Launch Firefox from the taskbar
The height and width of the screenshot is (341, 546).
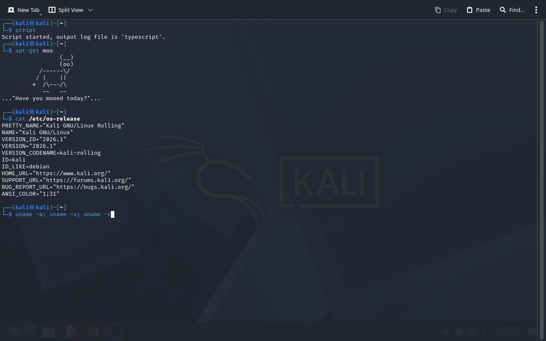coord(93,332)
